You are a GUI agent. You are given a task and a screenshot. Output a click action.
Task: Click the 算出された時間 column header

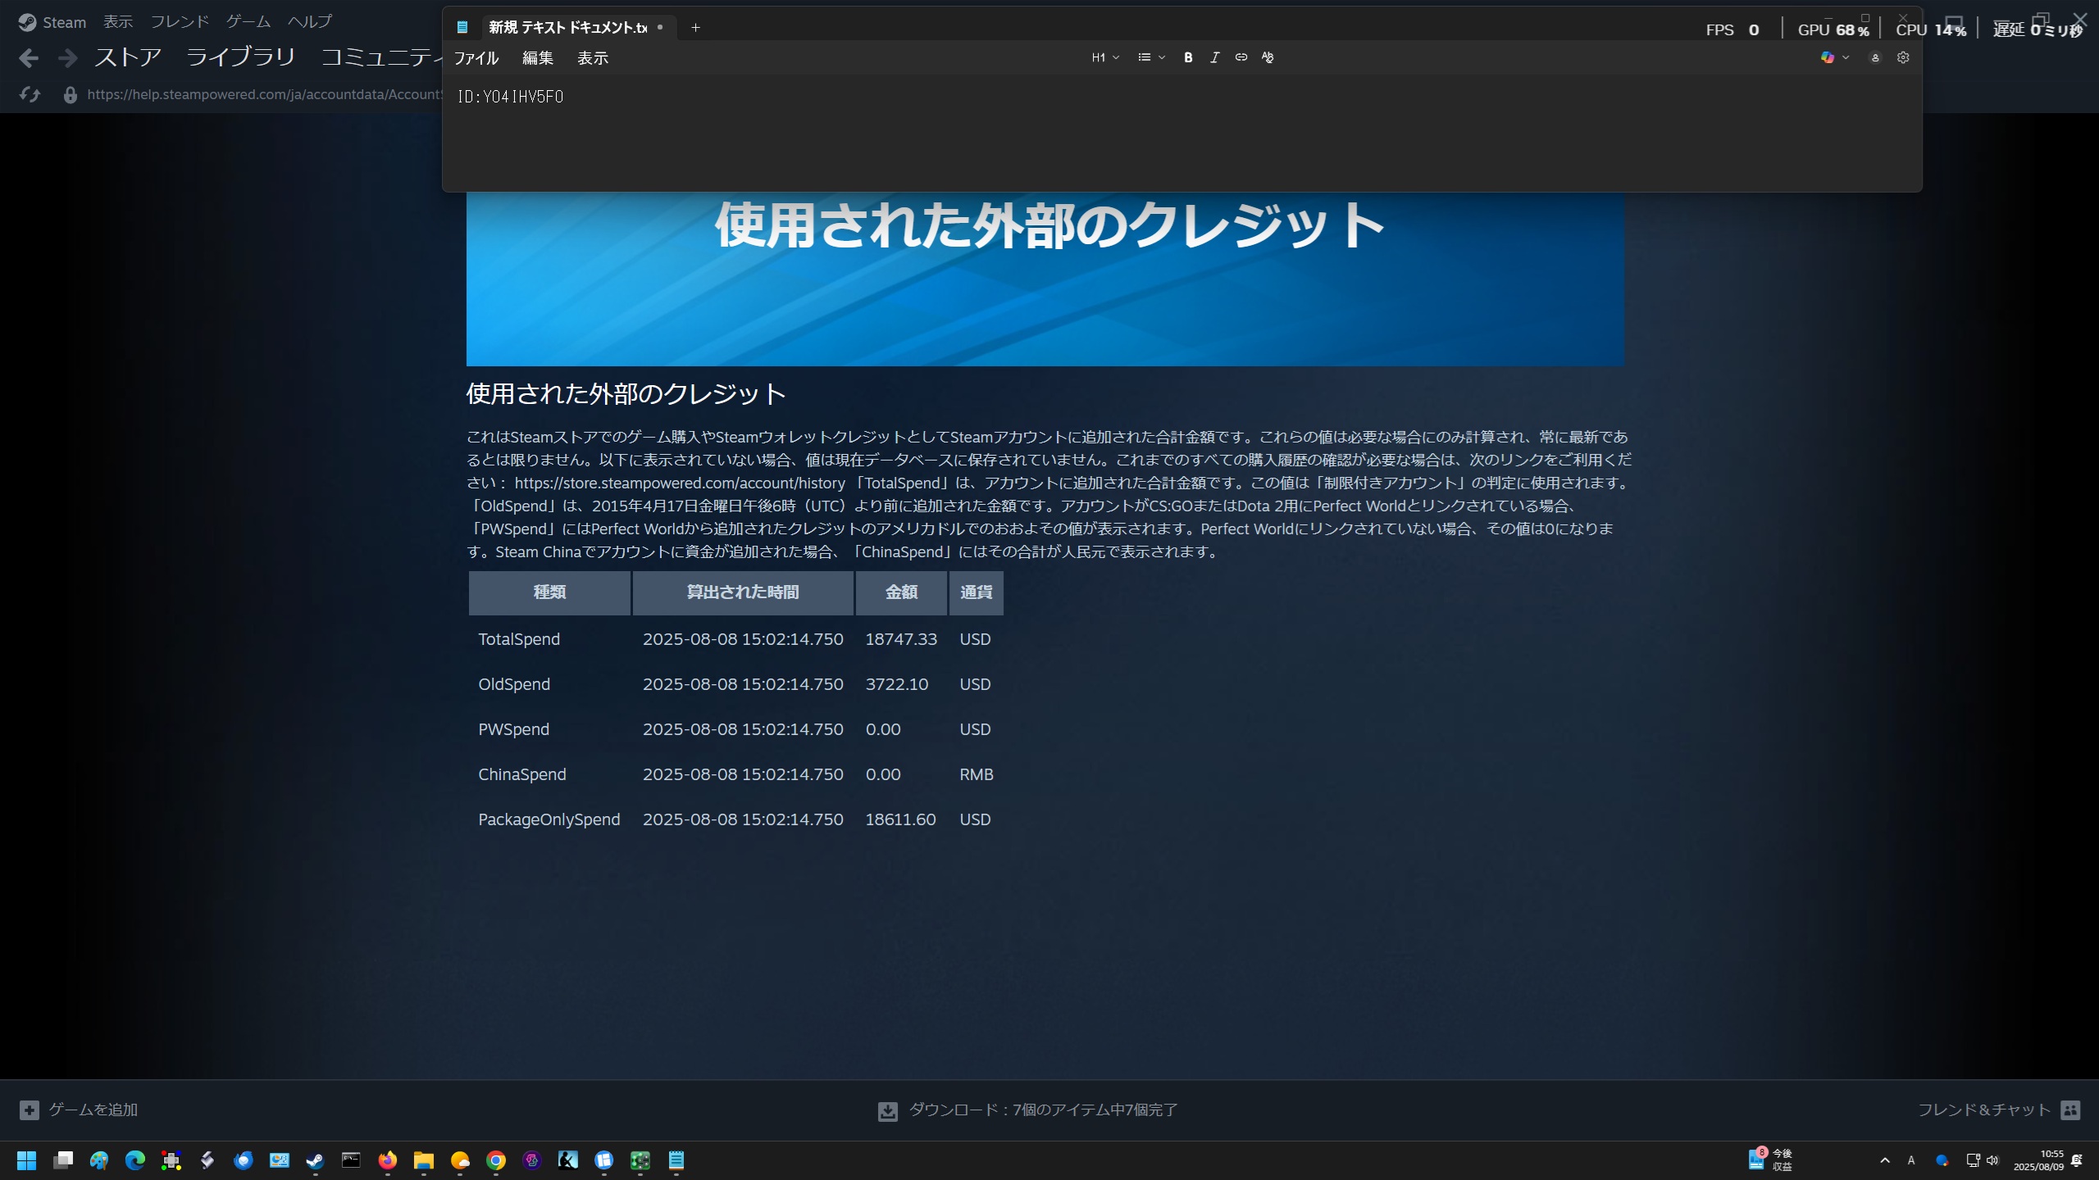click(x=743, y=592)
